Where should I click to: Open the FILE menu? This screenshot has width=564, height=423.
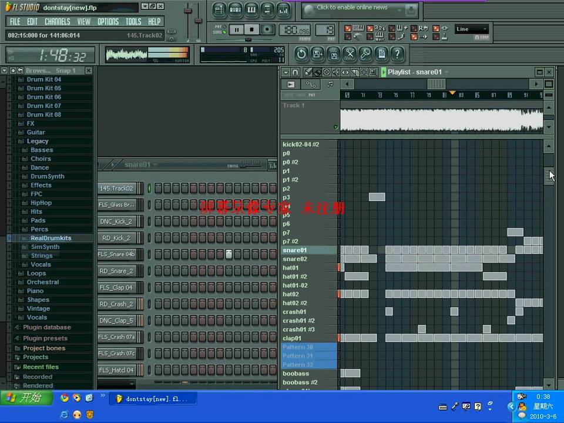(x=15, y=22)
